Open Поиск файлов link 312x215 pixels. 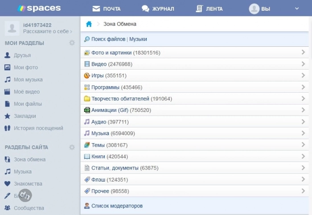(x=108, y=39)
